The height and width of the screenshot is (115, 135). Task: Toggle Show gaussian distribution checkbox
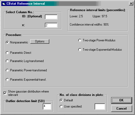[x=5, y=93]
